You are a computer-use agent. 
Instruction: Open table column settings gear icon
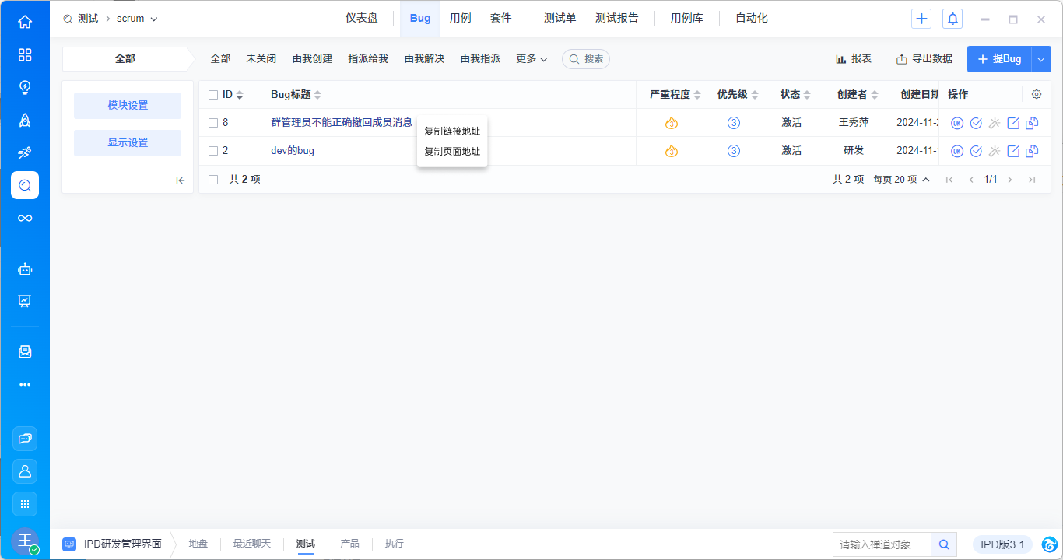(x=1037, y=94)
